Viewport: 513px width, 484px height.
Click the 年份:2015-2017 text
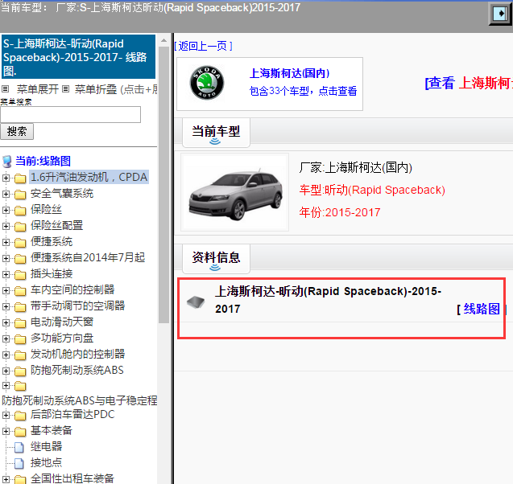pos(340,212)
